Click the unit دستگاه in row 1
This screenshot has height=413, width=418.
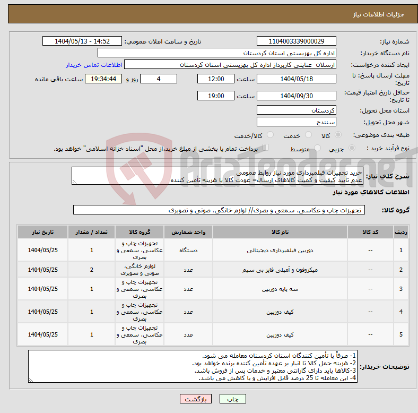[188, 250]
